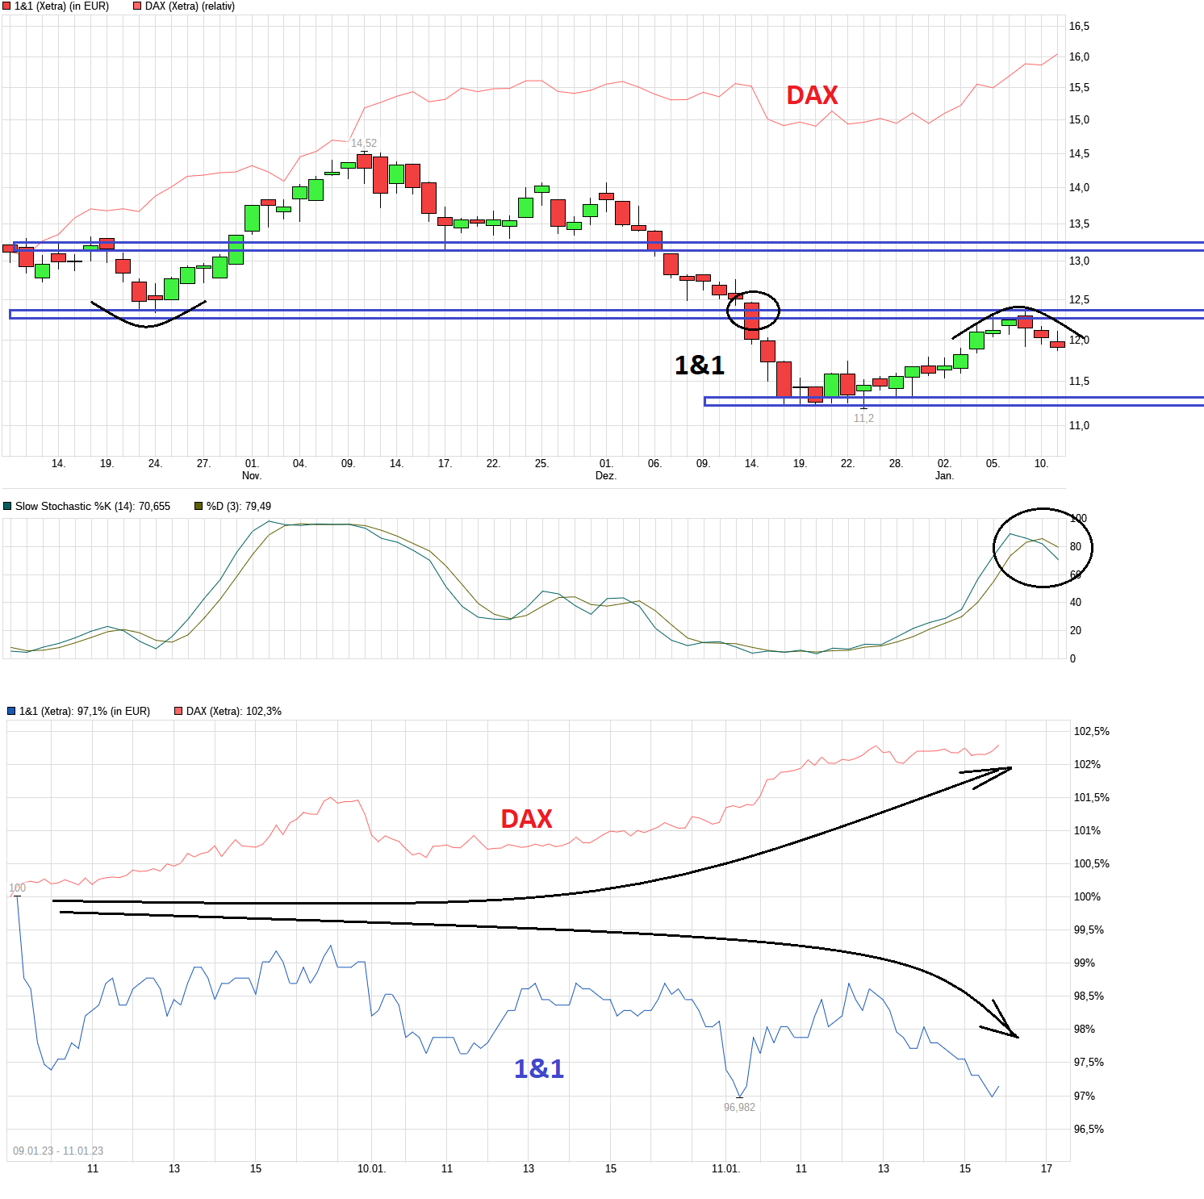Click the "99,5%" percent axis label
1204x1199 pixels.
(1089, 930)
